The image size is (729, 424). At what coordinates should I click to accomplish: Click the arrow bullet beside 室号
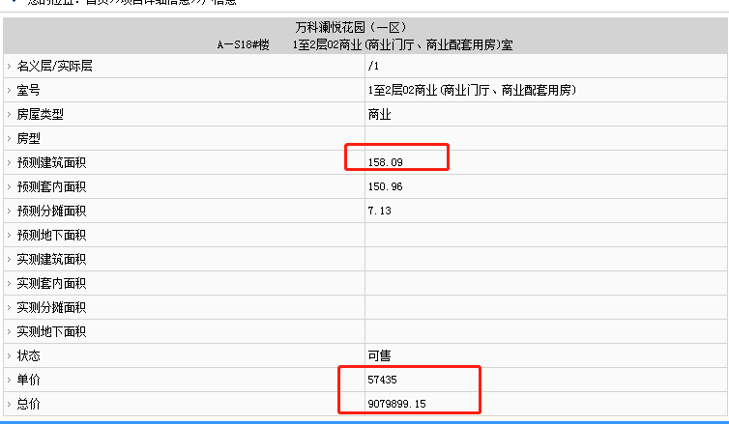[x=9, y=91]
